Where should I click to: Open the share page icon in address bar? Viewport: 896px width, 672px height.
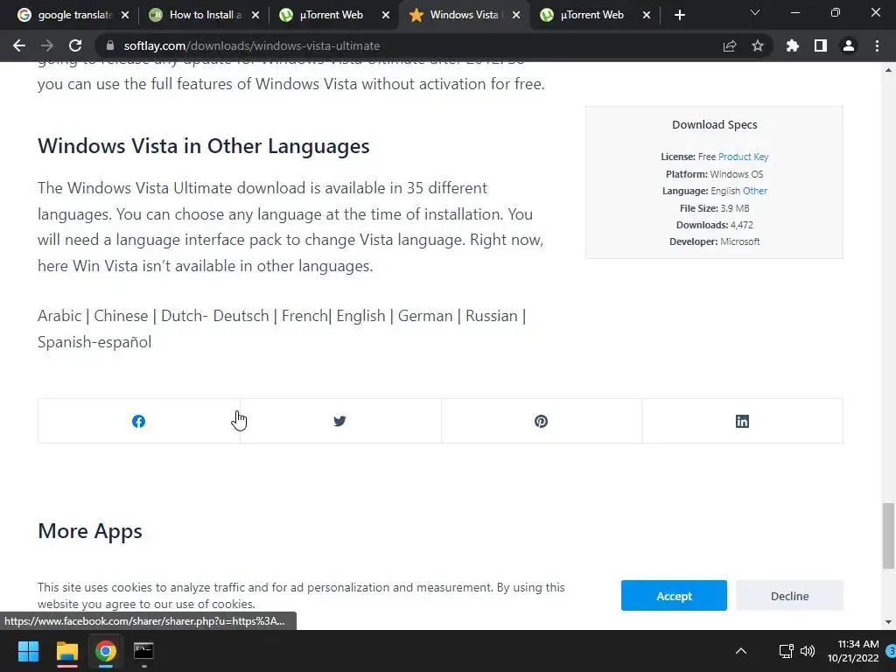pos(730,45)
